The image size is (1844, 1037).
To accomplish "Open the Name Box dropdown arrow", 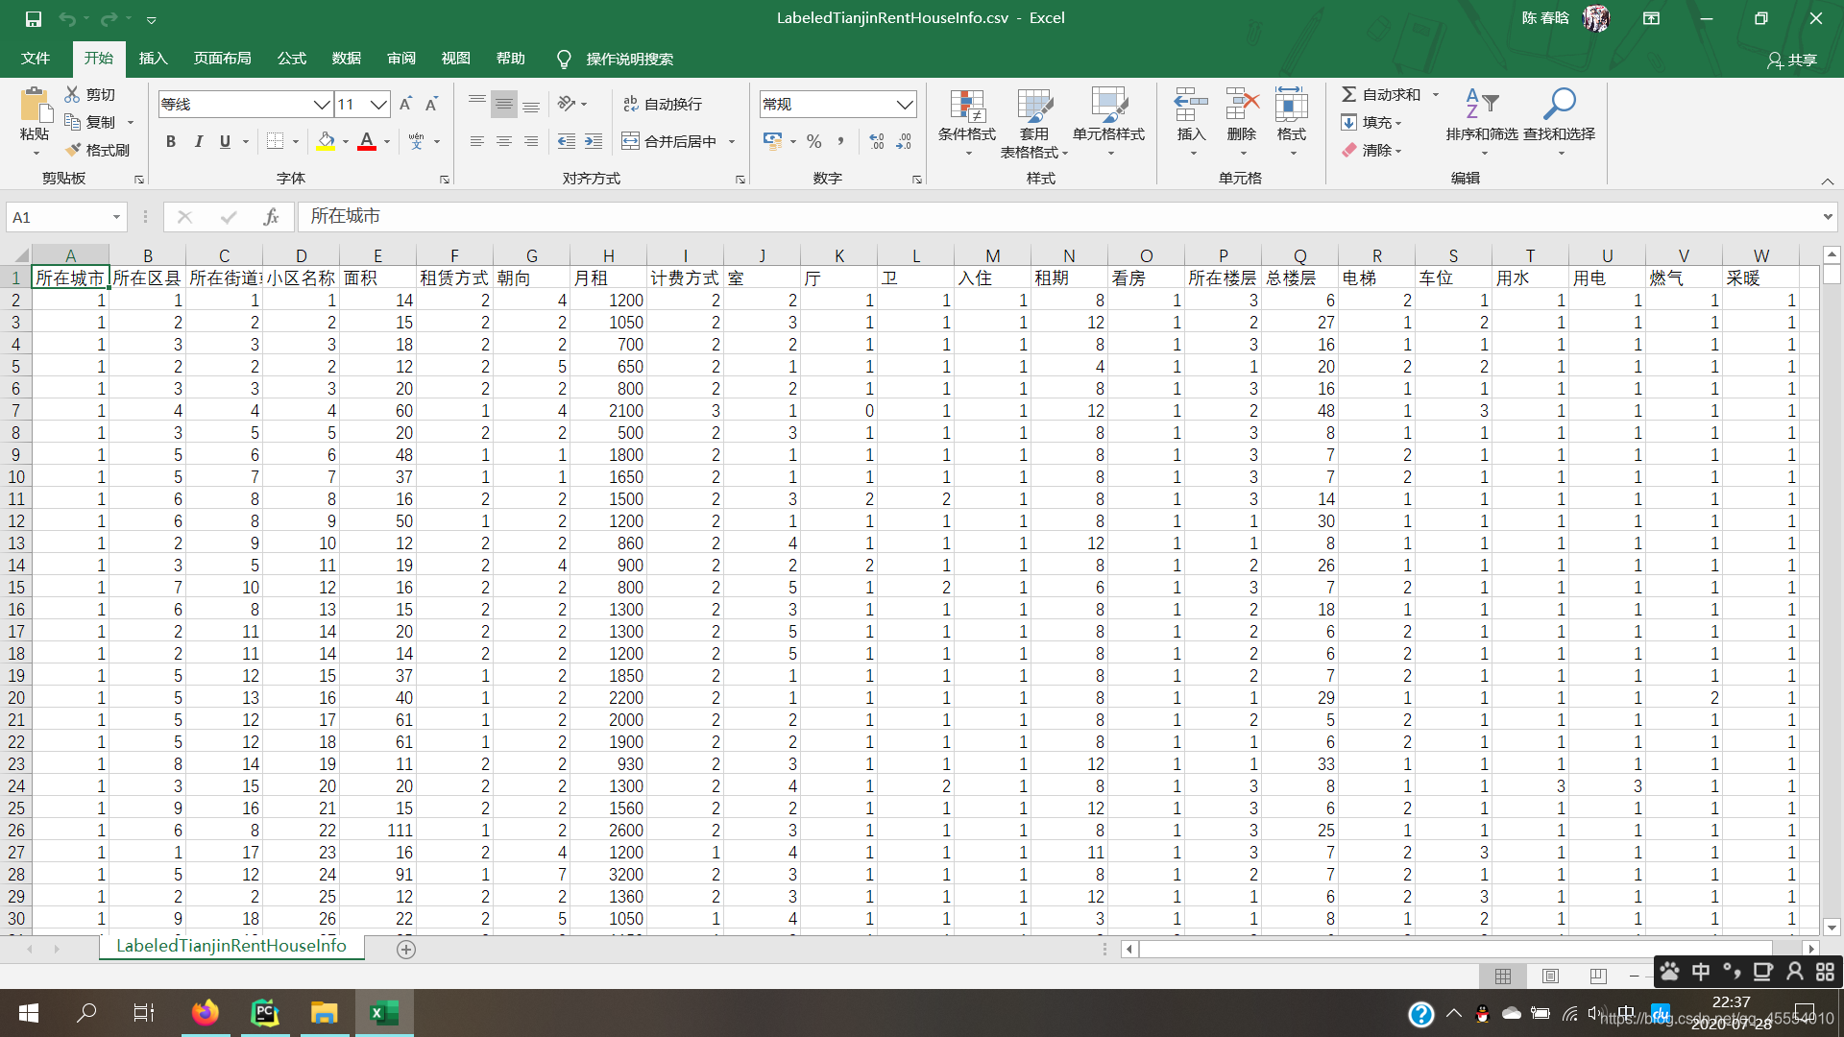I will point(116,217).
